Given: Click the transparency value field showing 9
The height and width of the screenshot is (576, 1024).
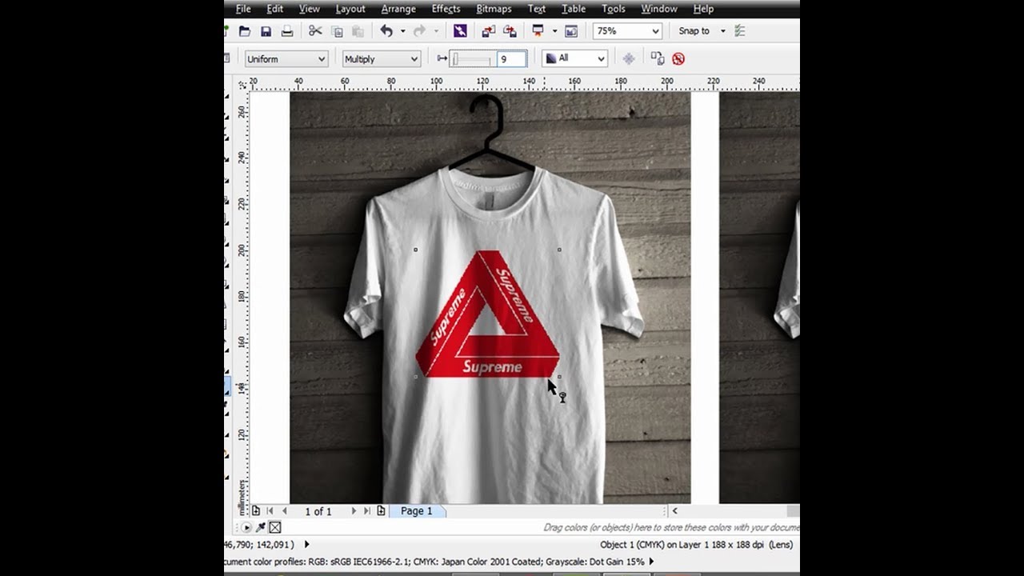Looking at the screenshot, I should [x=512, y=58].
